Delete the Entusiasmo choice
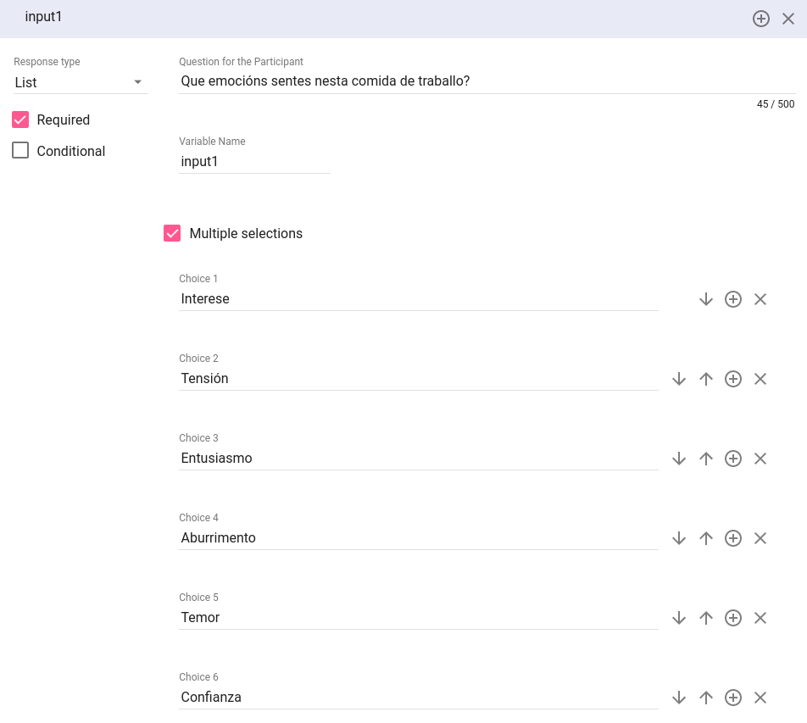Viewport: 807px width, 723px height. point(760,459)
